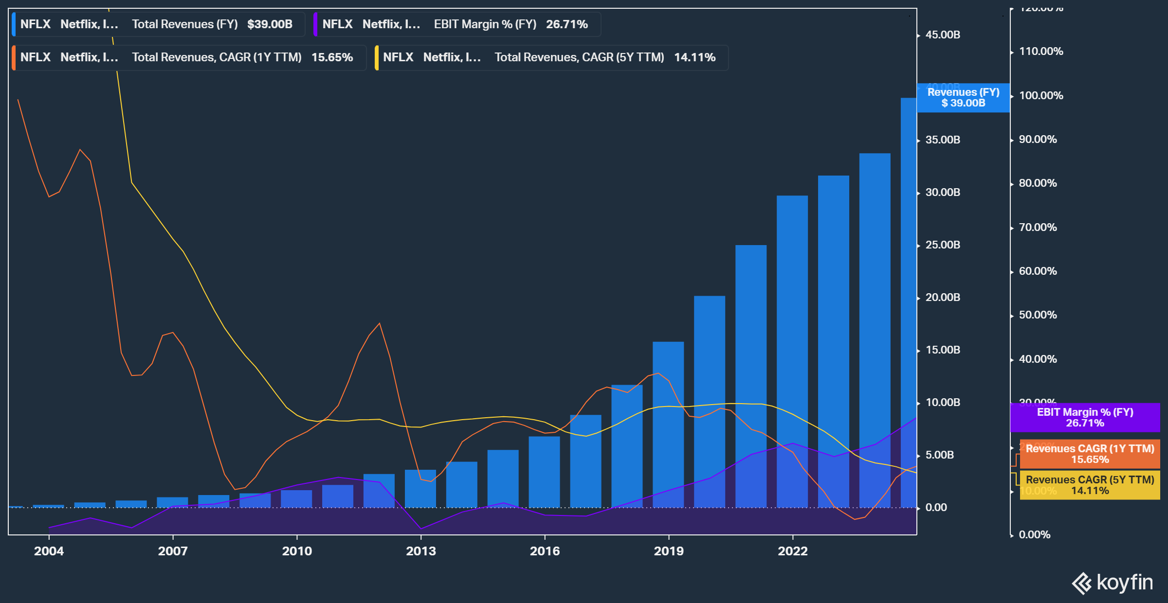Screen dimensions: 1168x603
Task: Click the 2019 revenue bar
Action: [x=668, y=425]
